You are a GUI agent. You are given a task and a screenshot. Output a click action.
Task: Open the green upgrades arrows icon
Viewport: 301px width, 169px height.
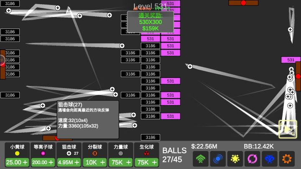tap(201, 159)
